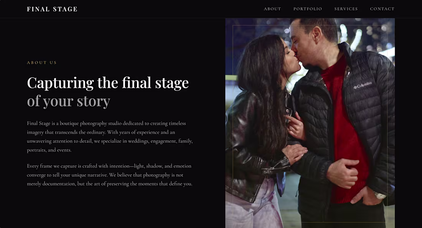Click the FINAL STAGE site logo
The height and width of the screenshot is (228, 422).
point(52,9)
